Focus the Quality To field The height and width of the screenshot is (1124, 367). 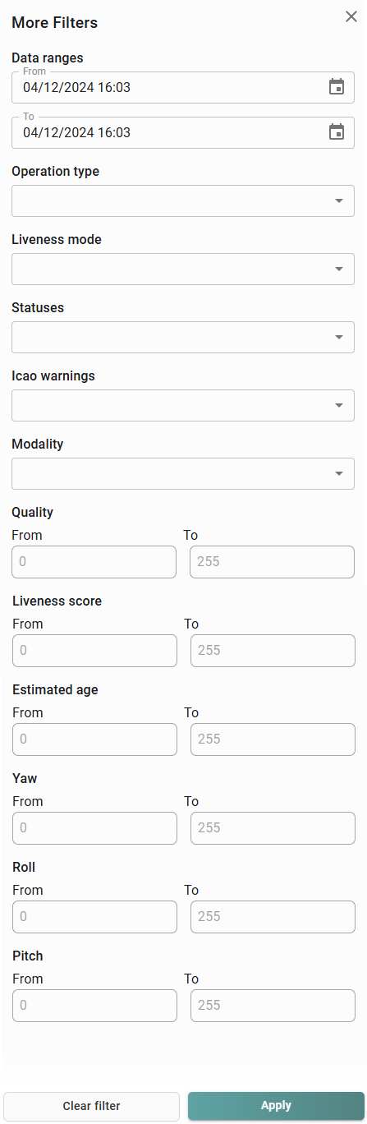click(x=272, y=562)
